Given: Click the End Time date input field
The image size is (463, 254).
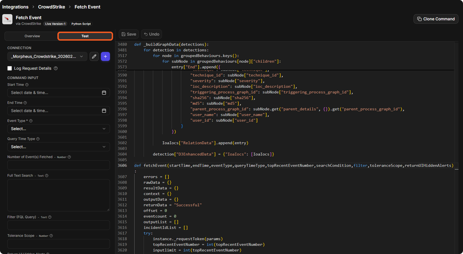Looking at the screenshot, I should click(59, 111).
